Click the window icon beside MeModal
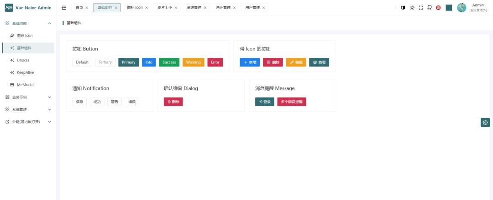 click(x=12, y=85)
